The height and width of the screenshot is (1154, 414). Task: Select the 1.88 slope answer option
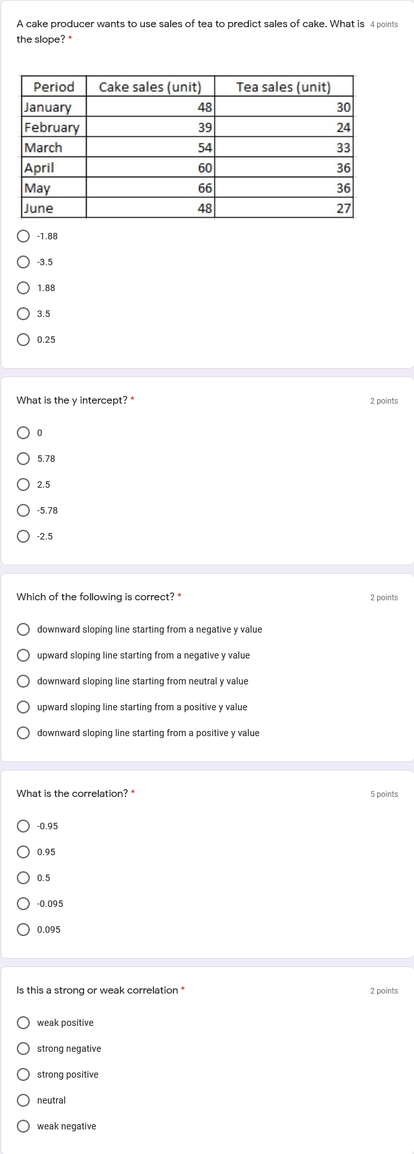[23, 288]
